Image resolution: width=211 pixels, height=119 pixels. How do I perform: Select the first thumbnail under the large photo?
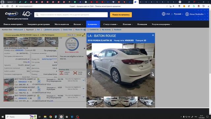pos(95,102)
